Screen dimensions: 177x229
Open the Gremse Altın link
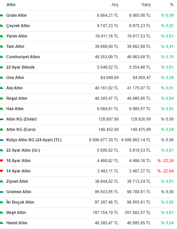19,192
